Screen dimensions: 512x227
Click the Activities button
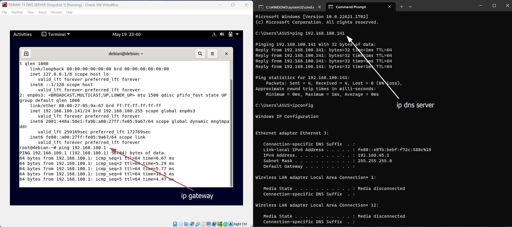(22, 34)
